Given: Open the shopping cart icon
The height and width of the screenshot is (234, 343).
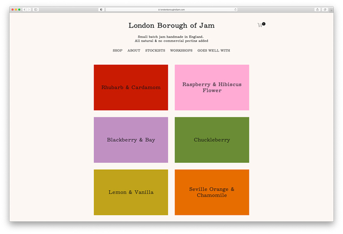Looking at the screenshot, I should pyautogui.click(x=261, y=25).
